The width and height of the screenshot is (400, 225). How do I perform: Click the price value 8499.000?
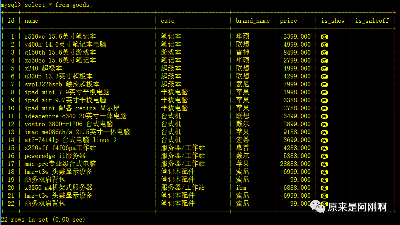click(297, 52)
